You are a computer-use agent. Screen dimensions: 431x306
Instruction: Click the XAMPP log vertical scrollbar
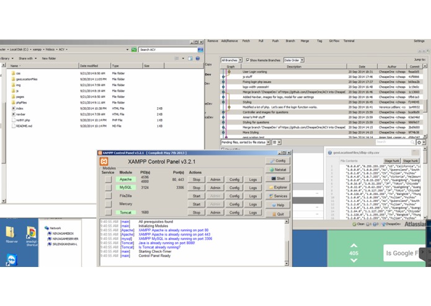(x=287, y=243)
